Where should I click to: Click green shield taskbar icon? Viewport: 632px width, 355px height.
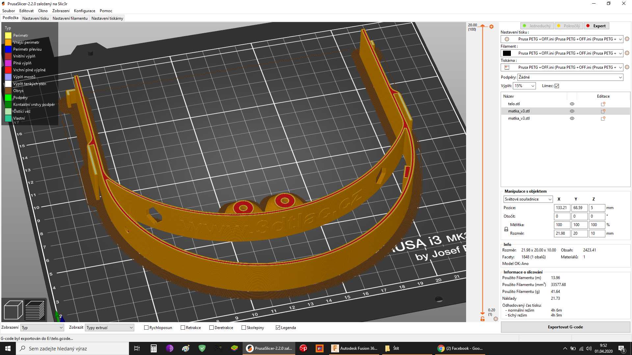coord(202,348)
